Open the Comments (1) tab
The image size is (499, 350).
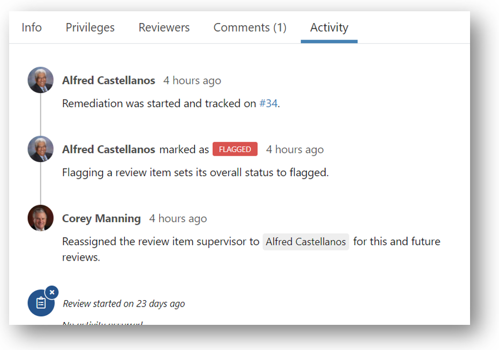[250, 27]
